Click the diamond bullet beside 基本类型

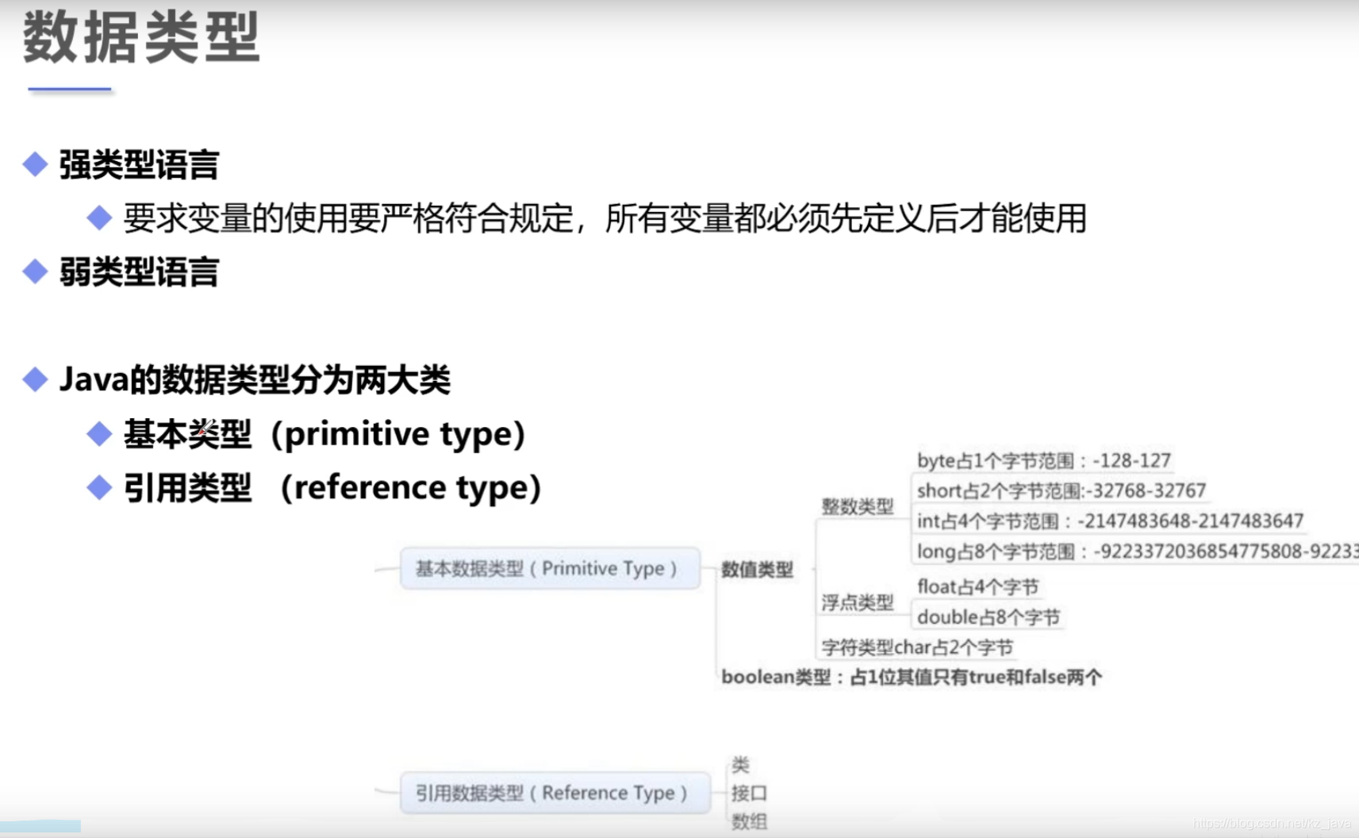tap(99, 433)
